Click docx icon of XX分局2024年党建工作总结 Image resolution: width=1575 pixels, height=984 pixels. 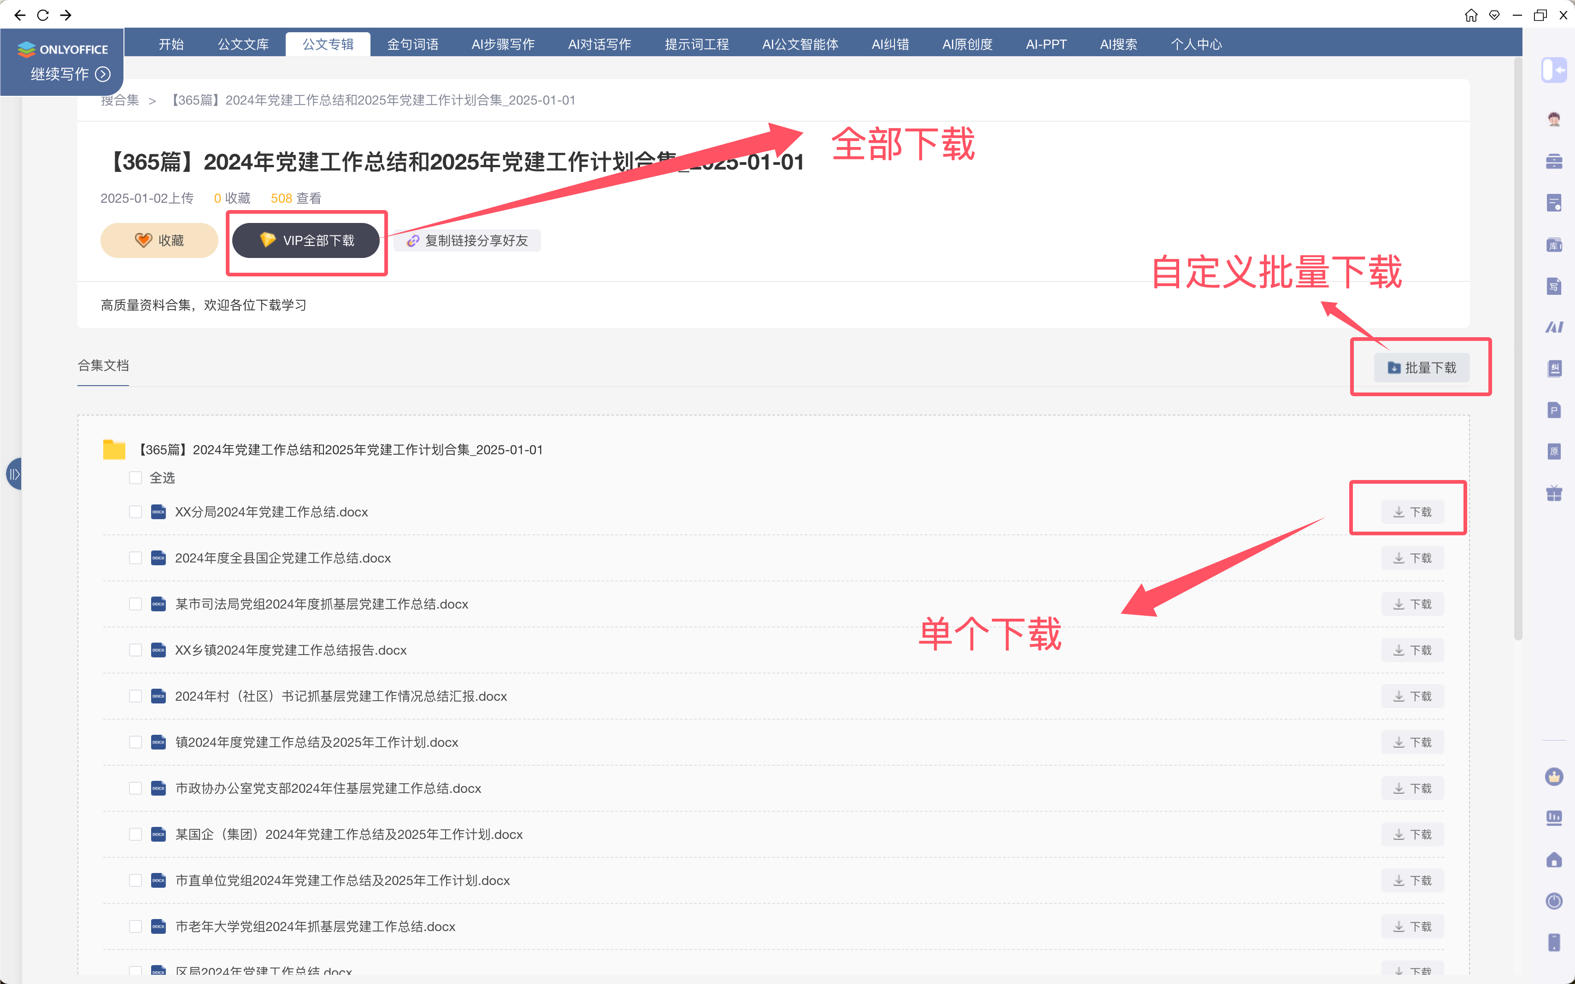coord(158,512)
